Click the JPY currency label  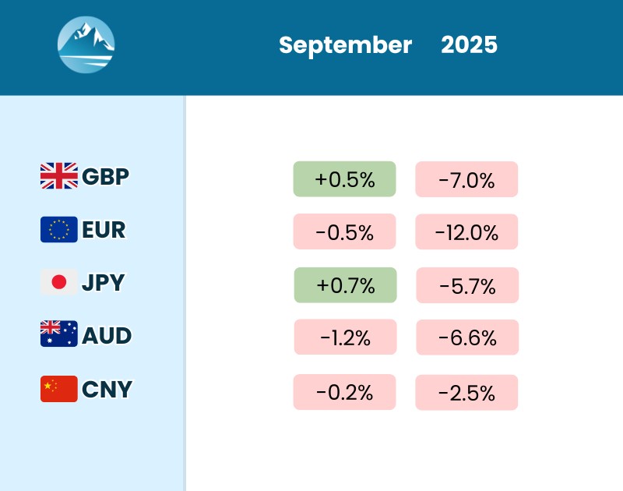103,282
